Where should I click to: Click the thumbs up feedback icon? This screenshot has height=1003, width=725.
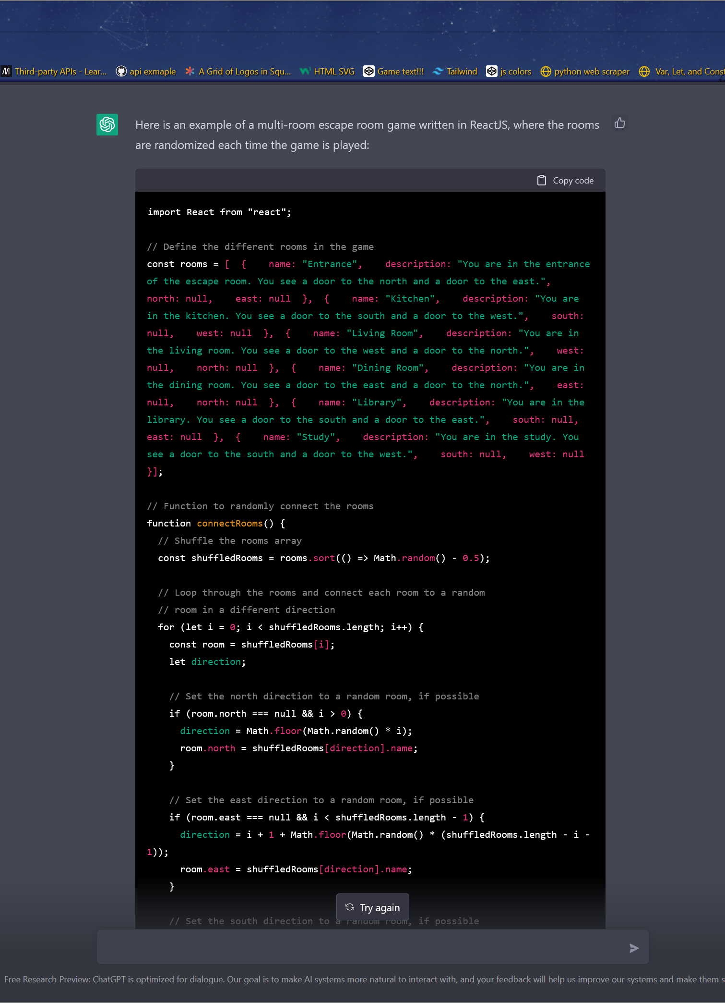[x=619, y=123]
